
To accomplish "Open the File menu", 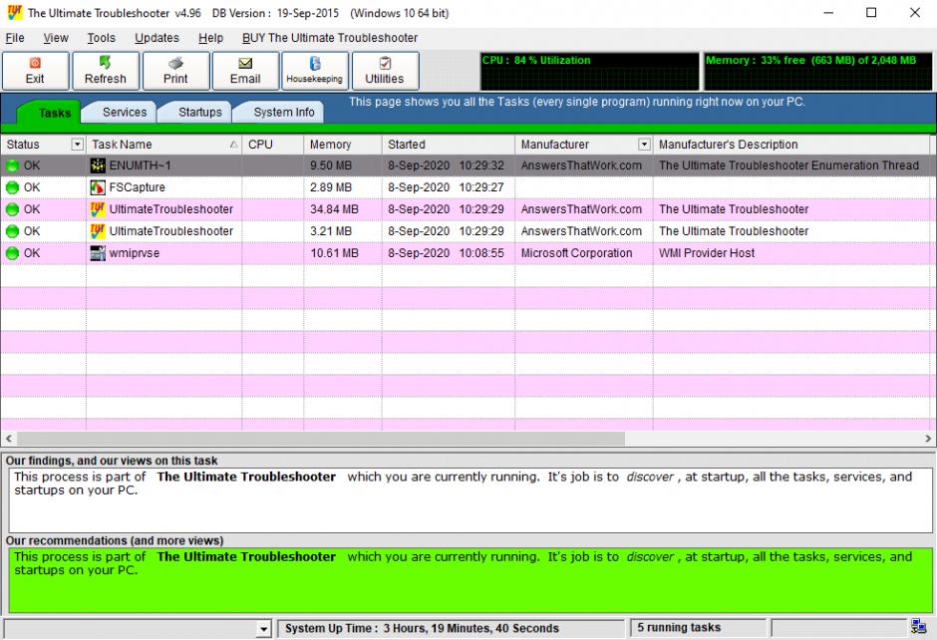I will click(x=15, y=38).
